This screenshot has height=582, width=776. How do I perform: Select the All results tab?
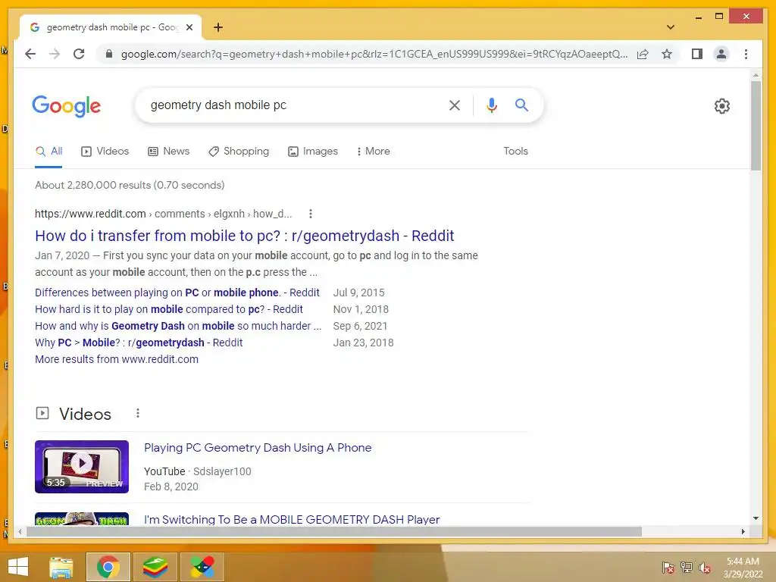pos(48,151)
